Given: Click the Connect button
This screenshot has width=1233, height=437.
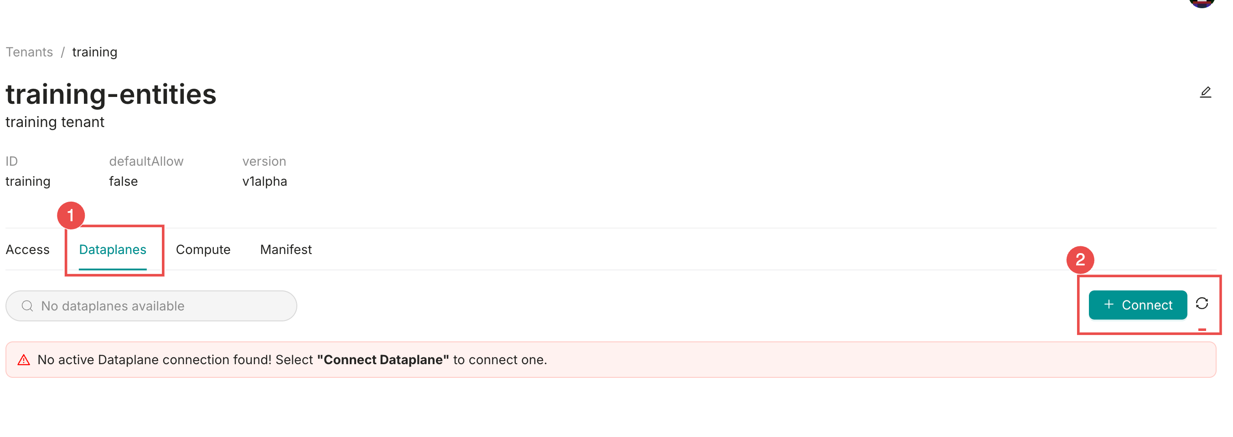Looking at the screenshot, I should click(1137, 305).
